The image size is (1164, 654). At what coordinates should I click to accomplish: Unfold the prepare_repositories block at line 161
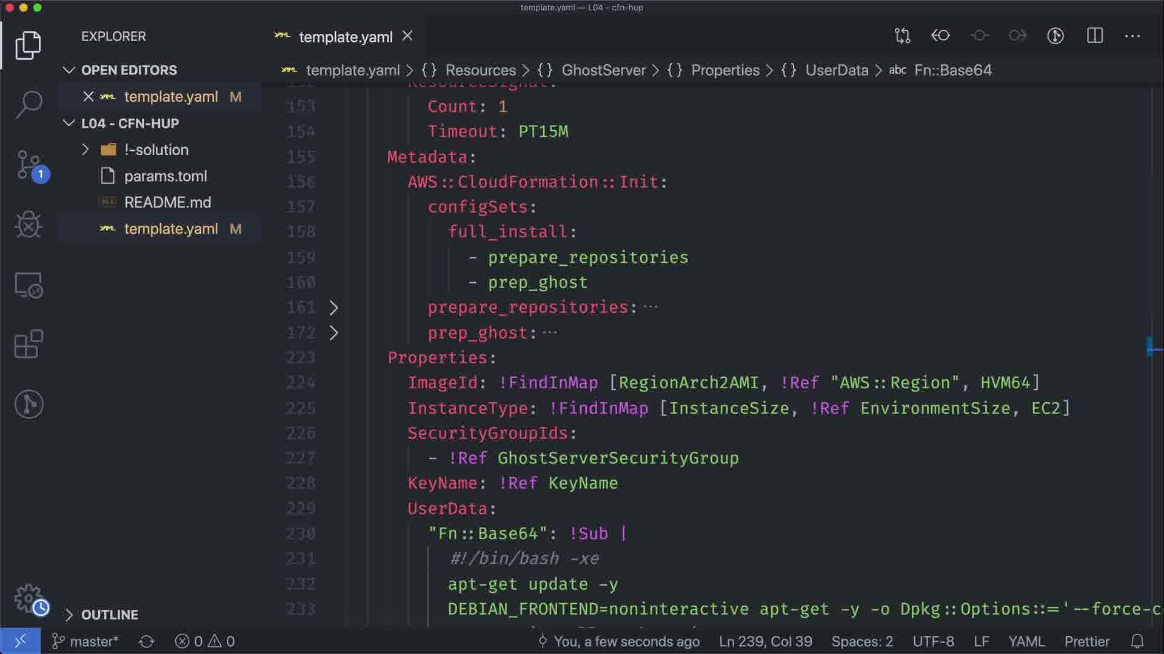pyautogui.click(x=333, y=308)
